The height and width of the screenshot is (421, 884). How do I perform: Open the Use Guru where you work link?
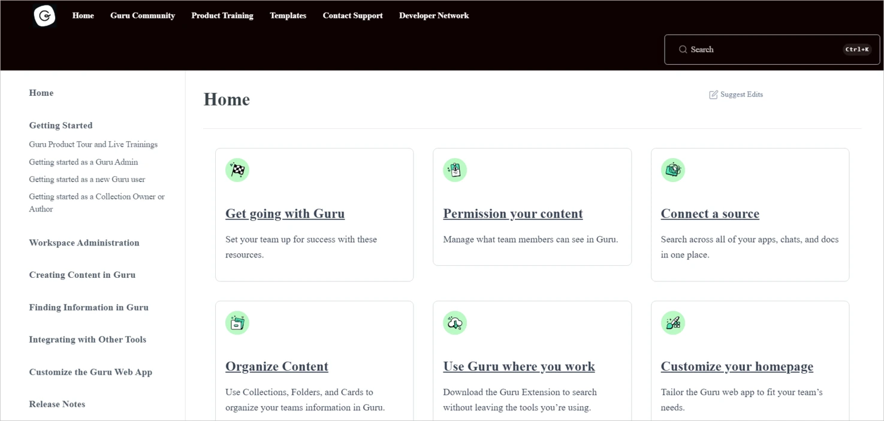coord(519,367)
